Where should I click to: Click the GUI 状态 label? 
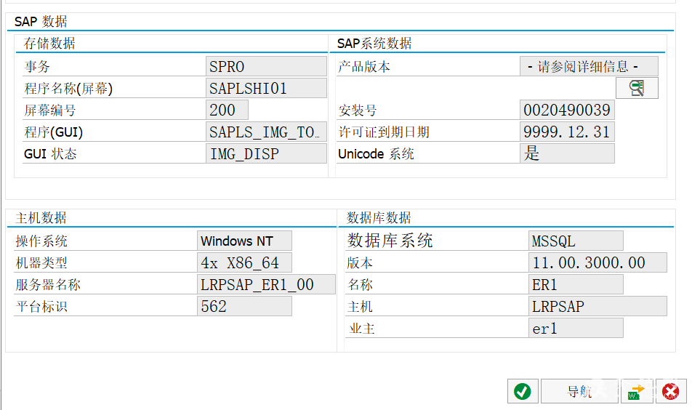tap(50, 153)
